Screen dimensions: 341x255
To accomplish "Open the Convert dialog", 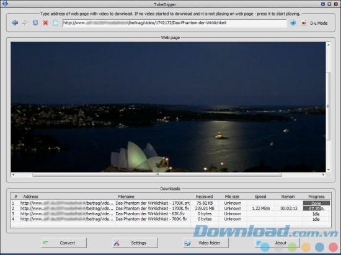I will (64, 243).
